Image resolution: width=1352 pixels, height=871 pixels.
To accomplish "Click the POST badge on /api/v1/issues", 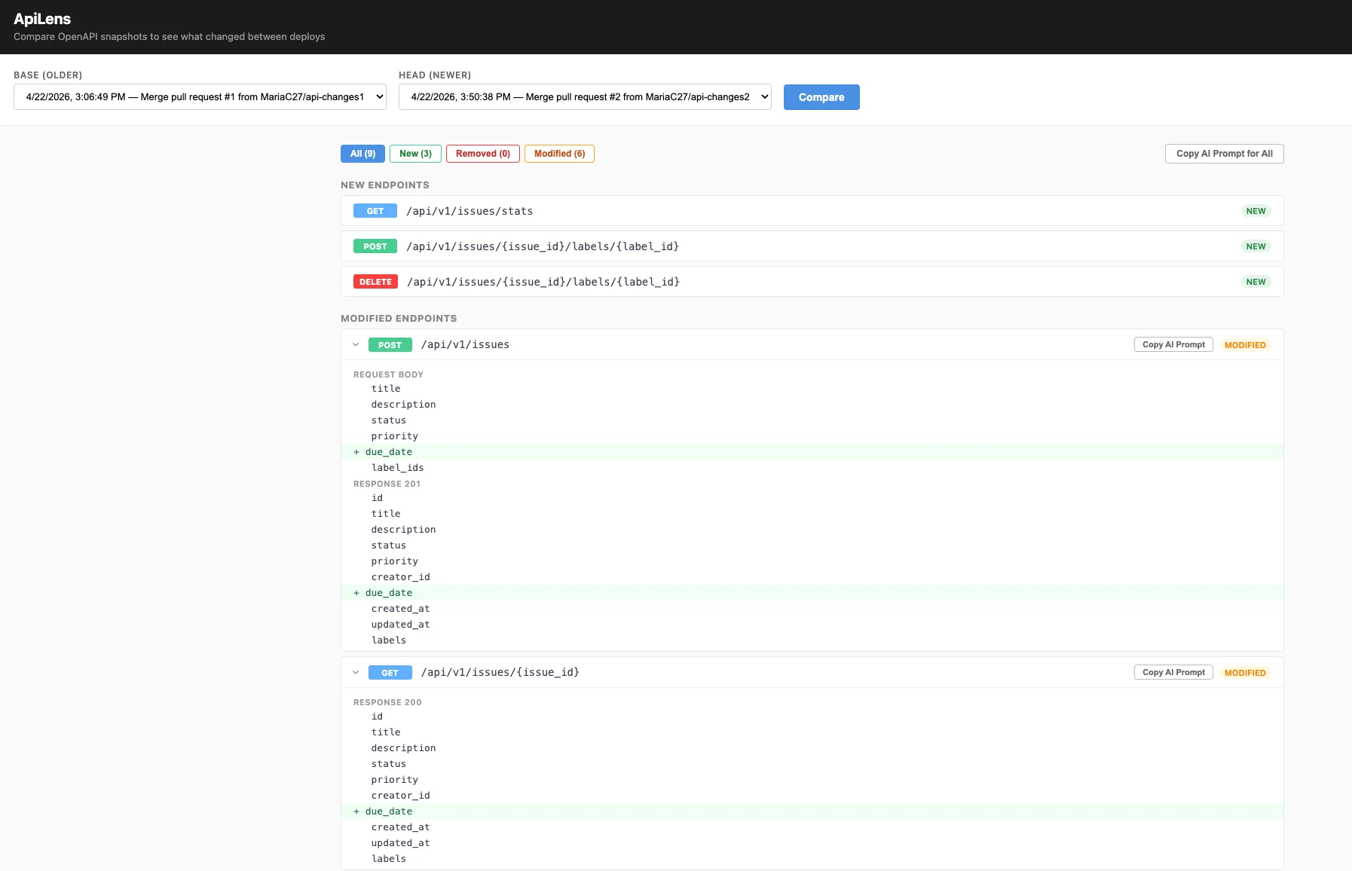I will [x=390, y=345].
